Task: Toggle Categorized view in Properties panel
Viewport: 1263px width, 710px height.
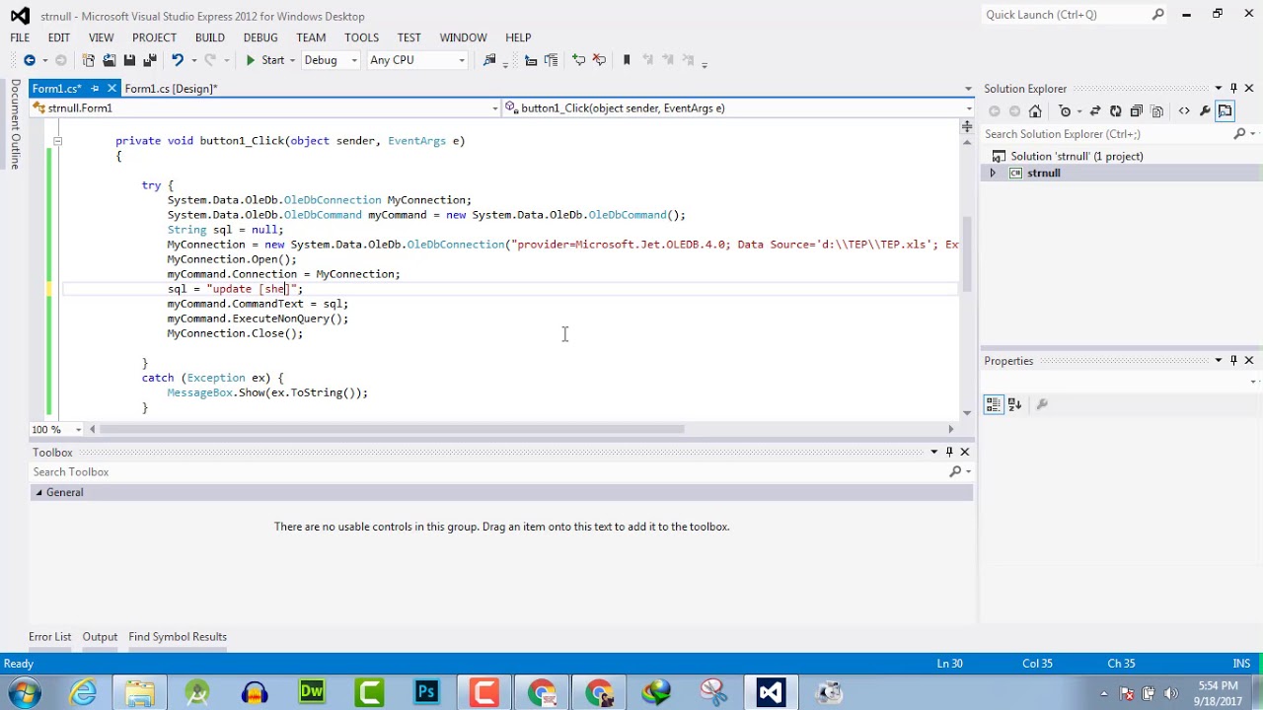Action: pos(994,404)
